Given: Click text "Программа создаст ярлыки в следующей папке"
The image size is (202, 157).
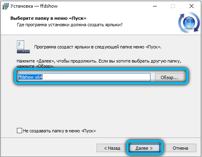Looking at the screenshot, I should [83, 47].
